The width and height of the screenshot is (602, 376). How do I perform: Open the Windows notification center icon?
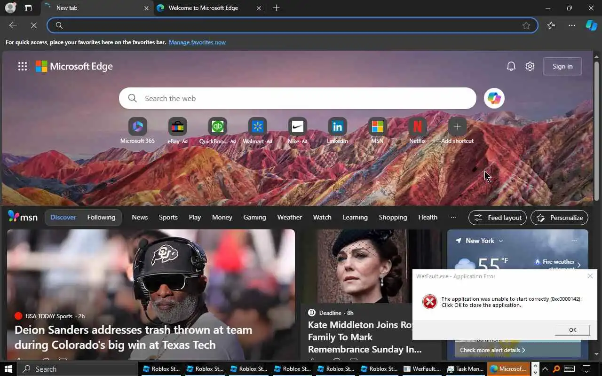pos(586,369)
